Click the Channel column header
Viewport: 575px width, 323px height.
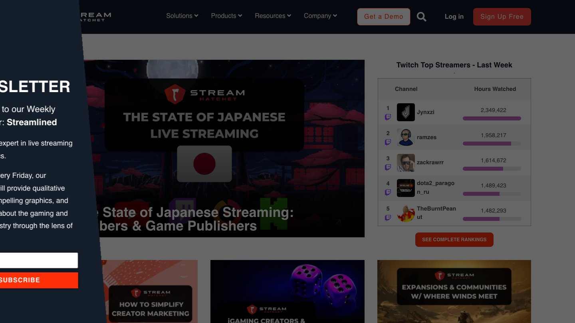click(406, 89)
